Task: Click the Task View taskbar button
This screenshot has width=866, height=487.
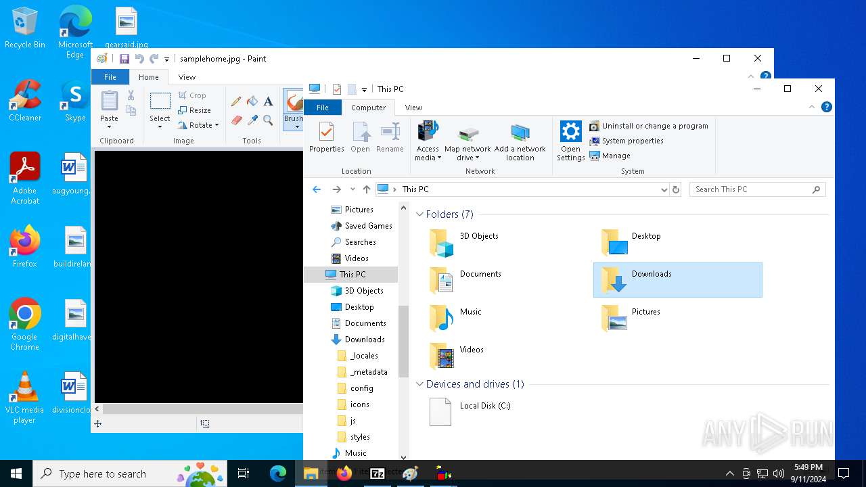Action: pos(244,473)
